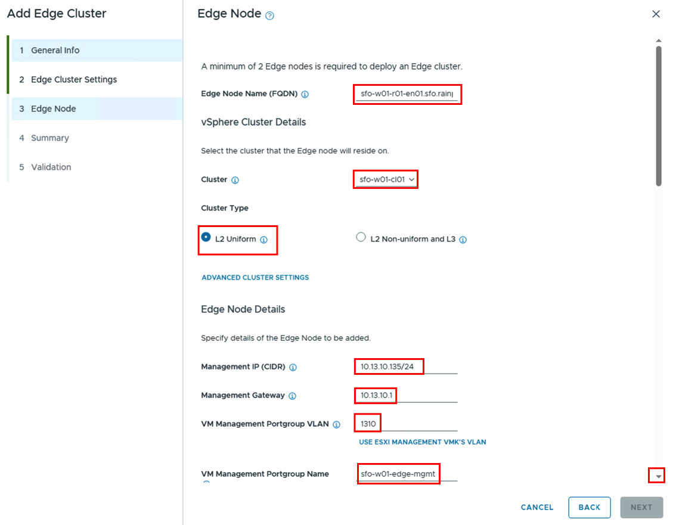Open the Cluster dropdown sfo-w01-cl01
673x525 pixels.
[x=386, y=179]
